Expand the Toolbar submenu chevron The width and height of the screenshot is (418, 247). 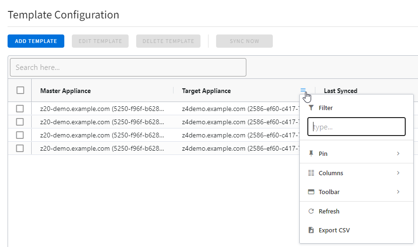tap(398, 192)
